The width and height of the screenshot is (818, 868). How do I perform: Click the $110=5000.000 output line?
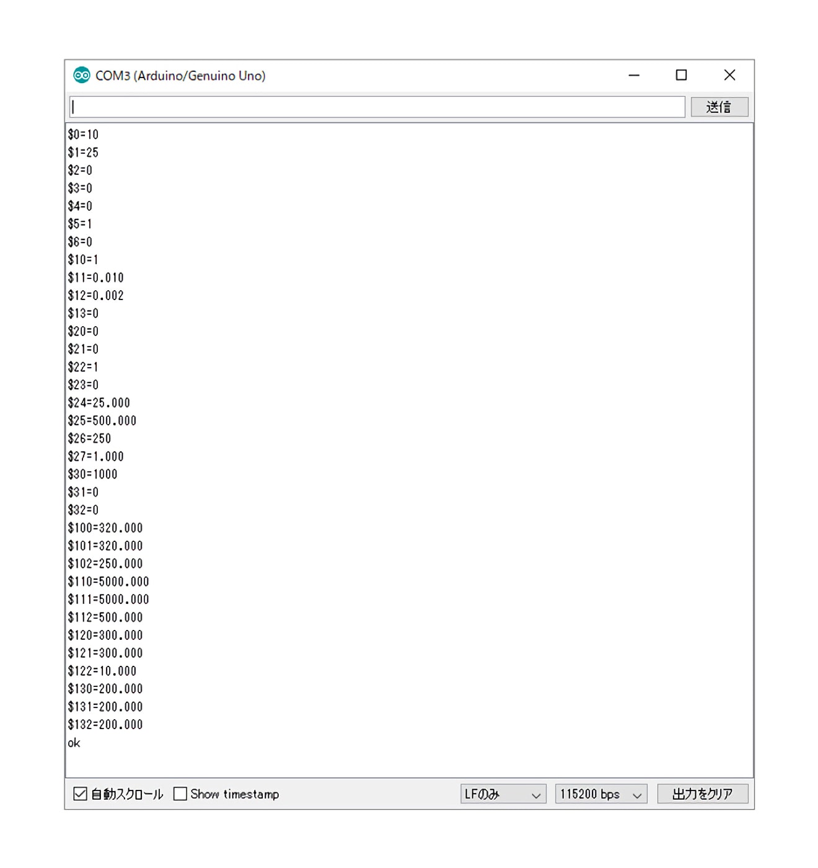108,582
